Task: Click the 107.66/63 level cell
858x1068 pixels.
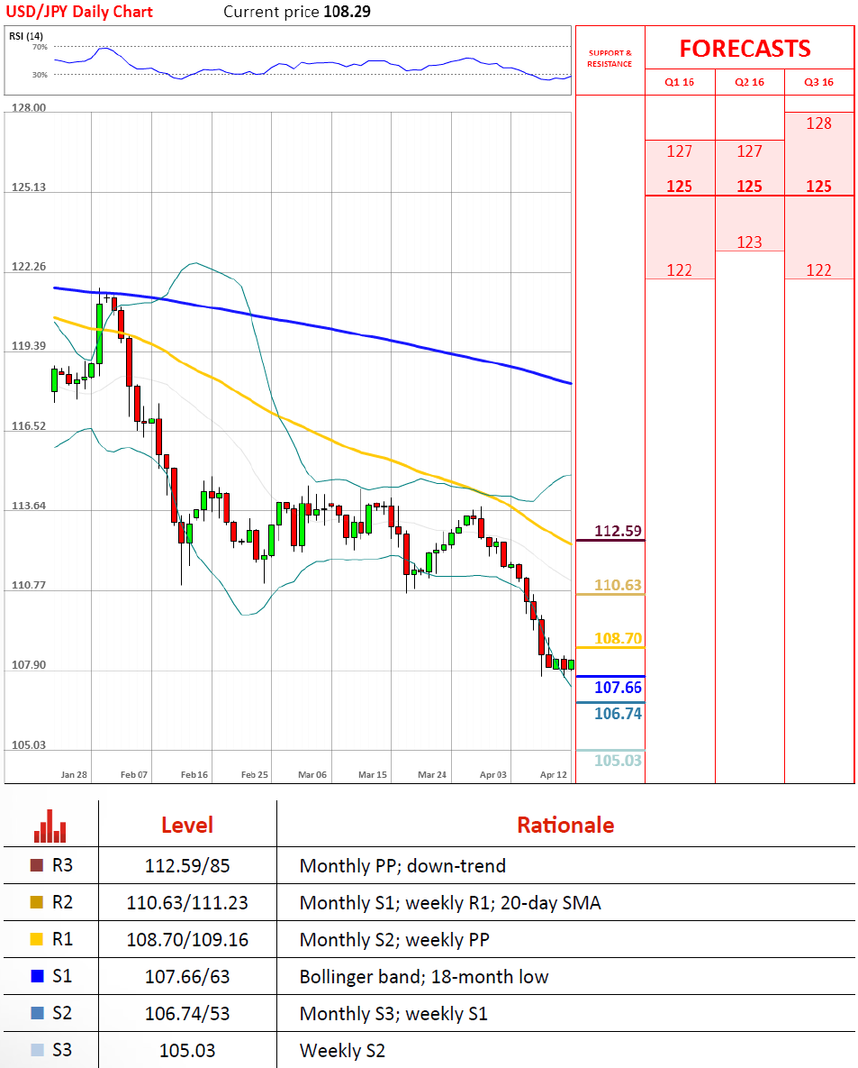Action: (187, 977)
